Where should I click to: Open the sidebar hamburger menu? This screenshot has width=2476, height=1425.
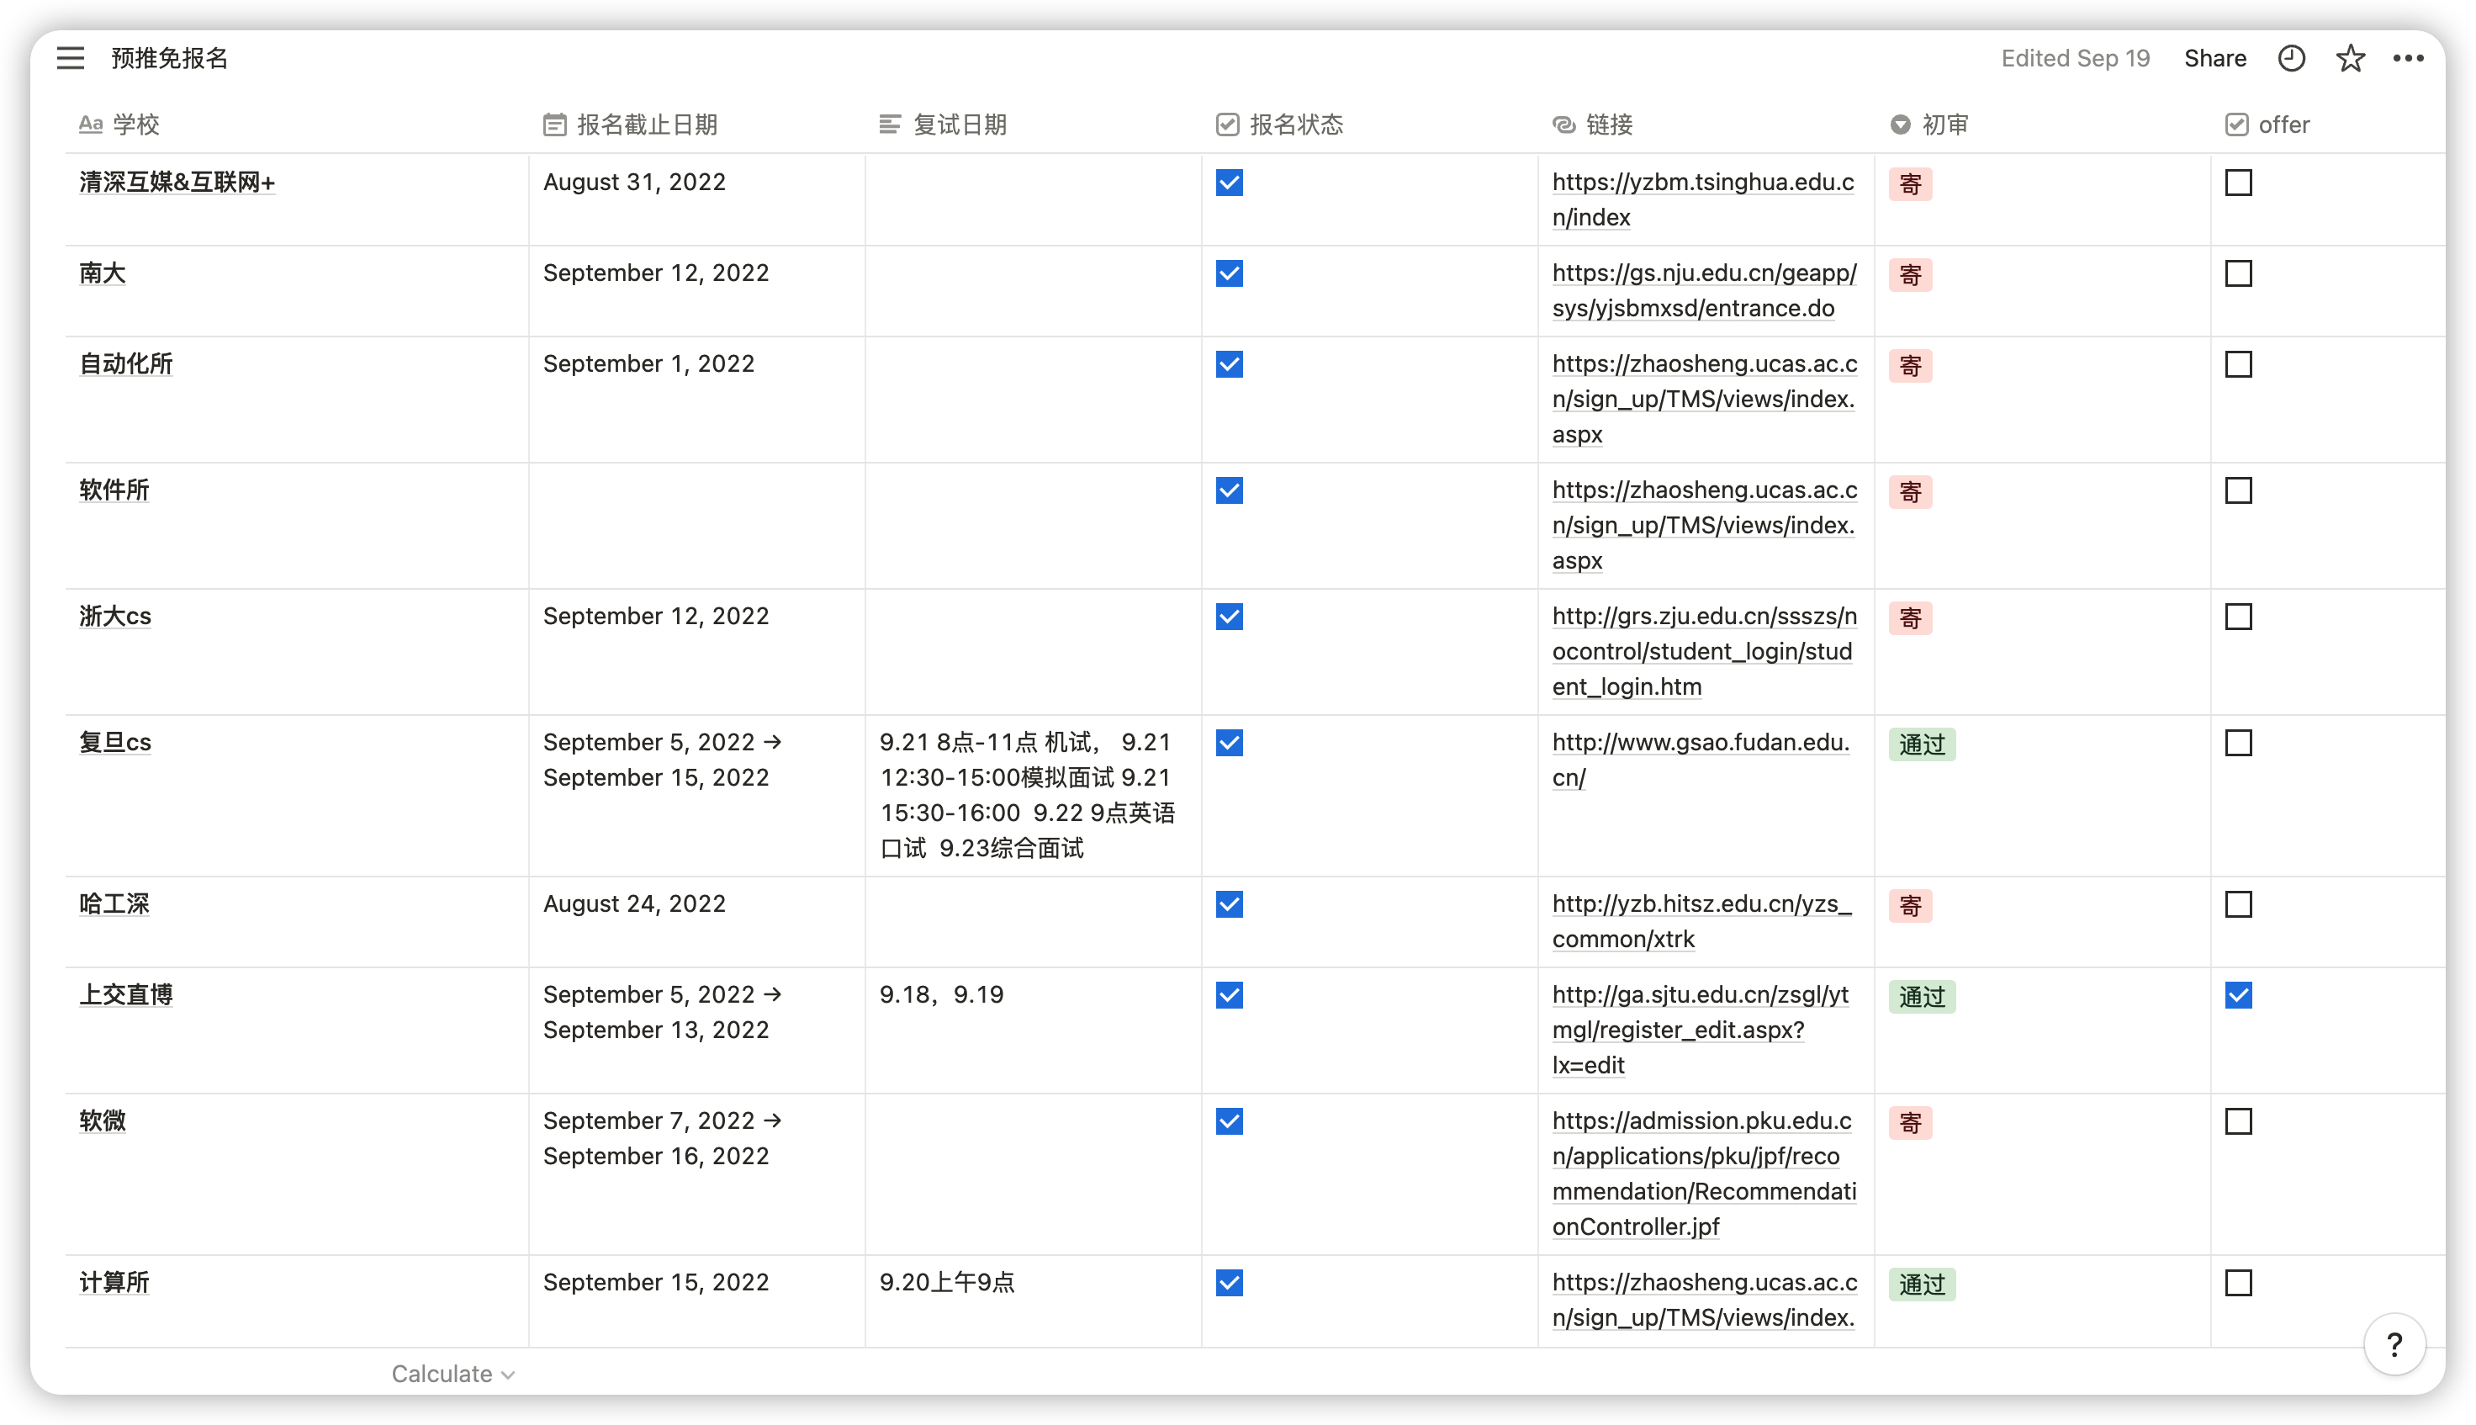tap(71, 59)
